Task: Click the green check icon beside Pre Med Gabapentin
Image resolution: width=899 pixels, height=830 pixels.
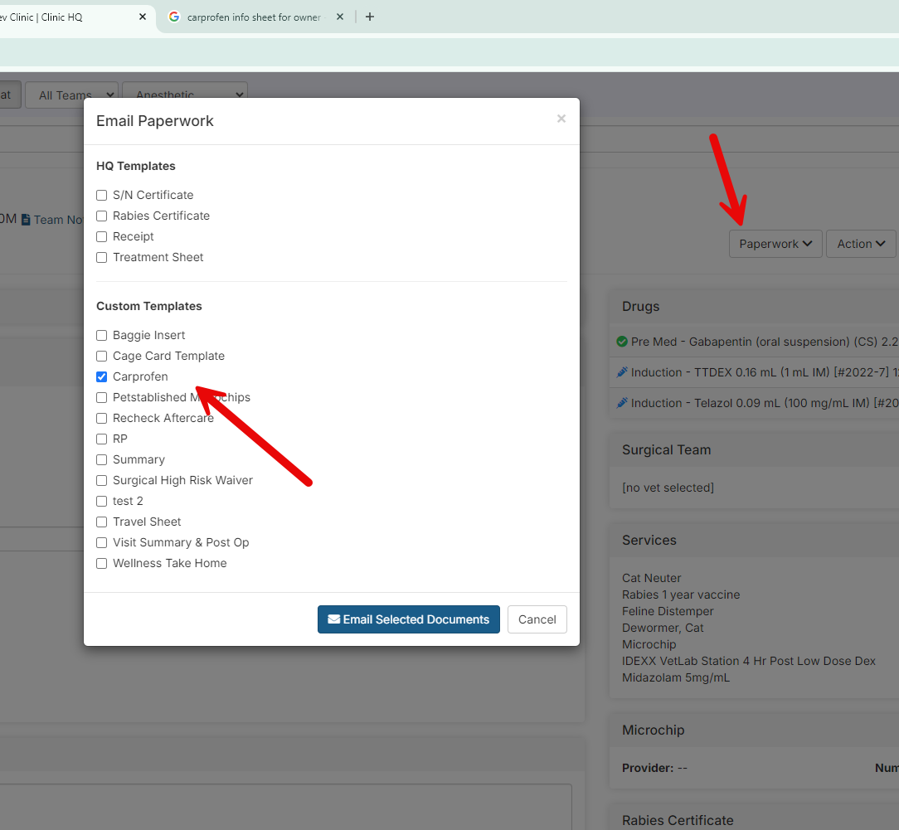Action: point(622,342)
